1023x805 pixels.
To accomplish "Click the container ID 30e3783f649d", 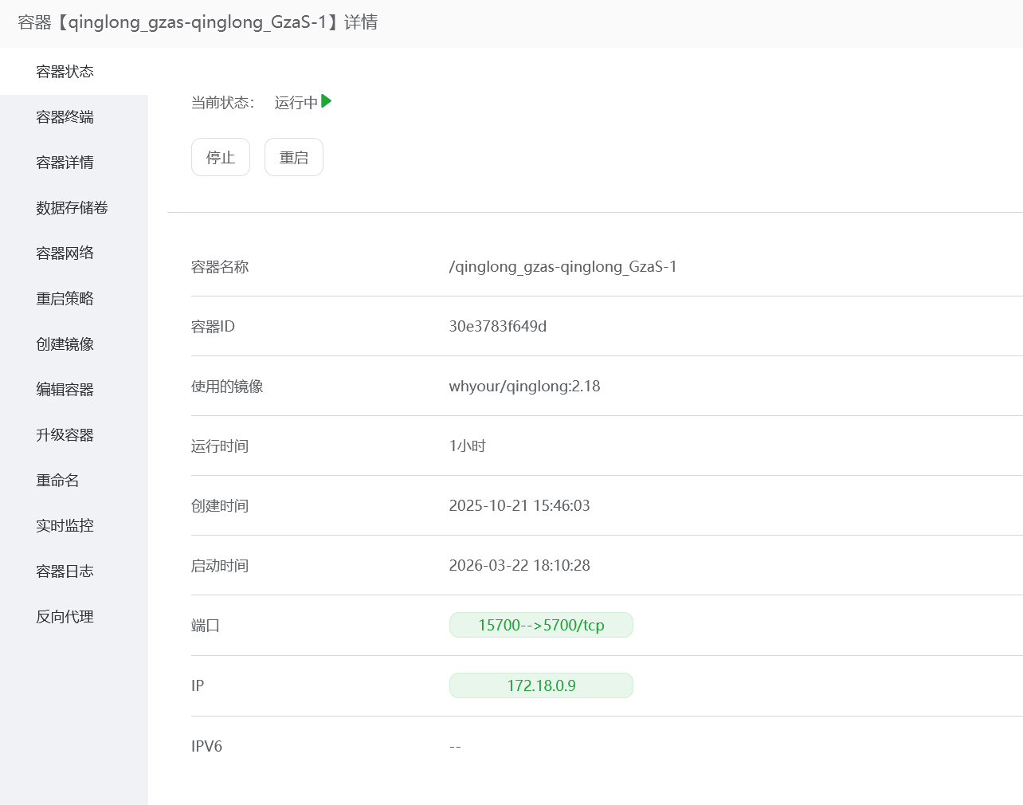I will click(x=498, y=326).
